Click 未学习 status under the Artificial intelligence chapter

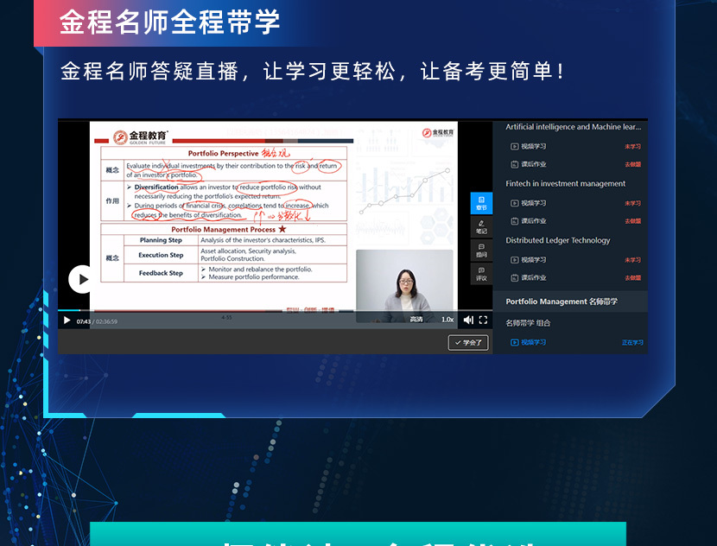coord(633,146)
